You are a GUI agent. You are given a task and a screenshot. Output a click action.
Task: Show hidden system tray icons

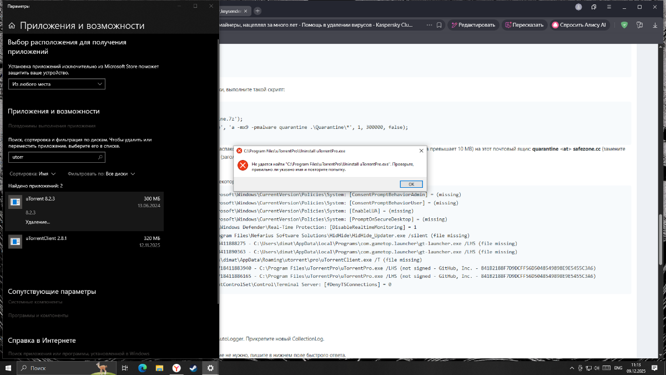pyautogui.click(x=571, y=368)
